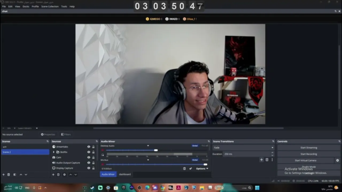Open the Fade transition dropdown
The image size is (342, 192).
pyautogui.click(x=243, y=147)
